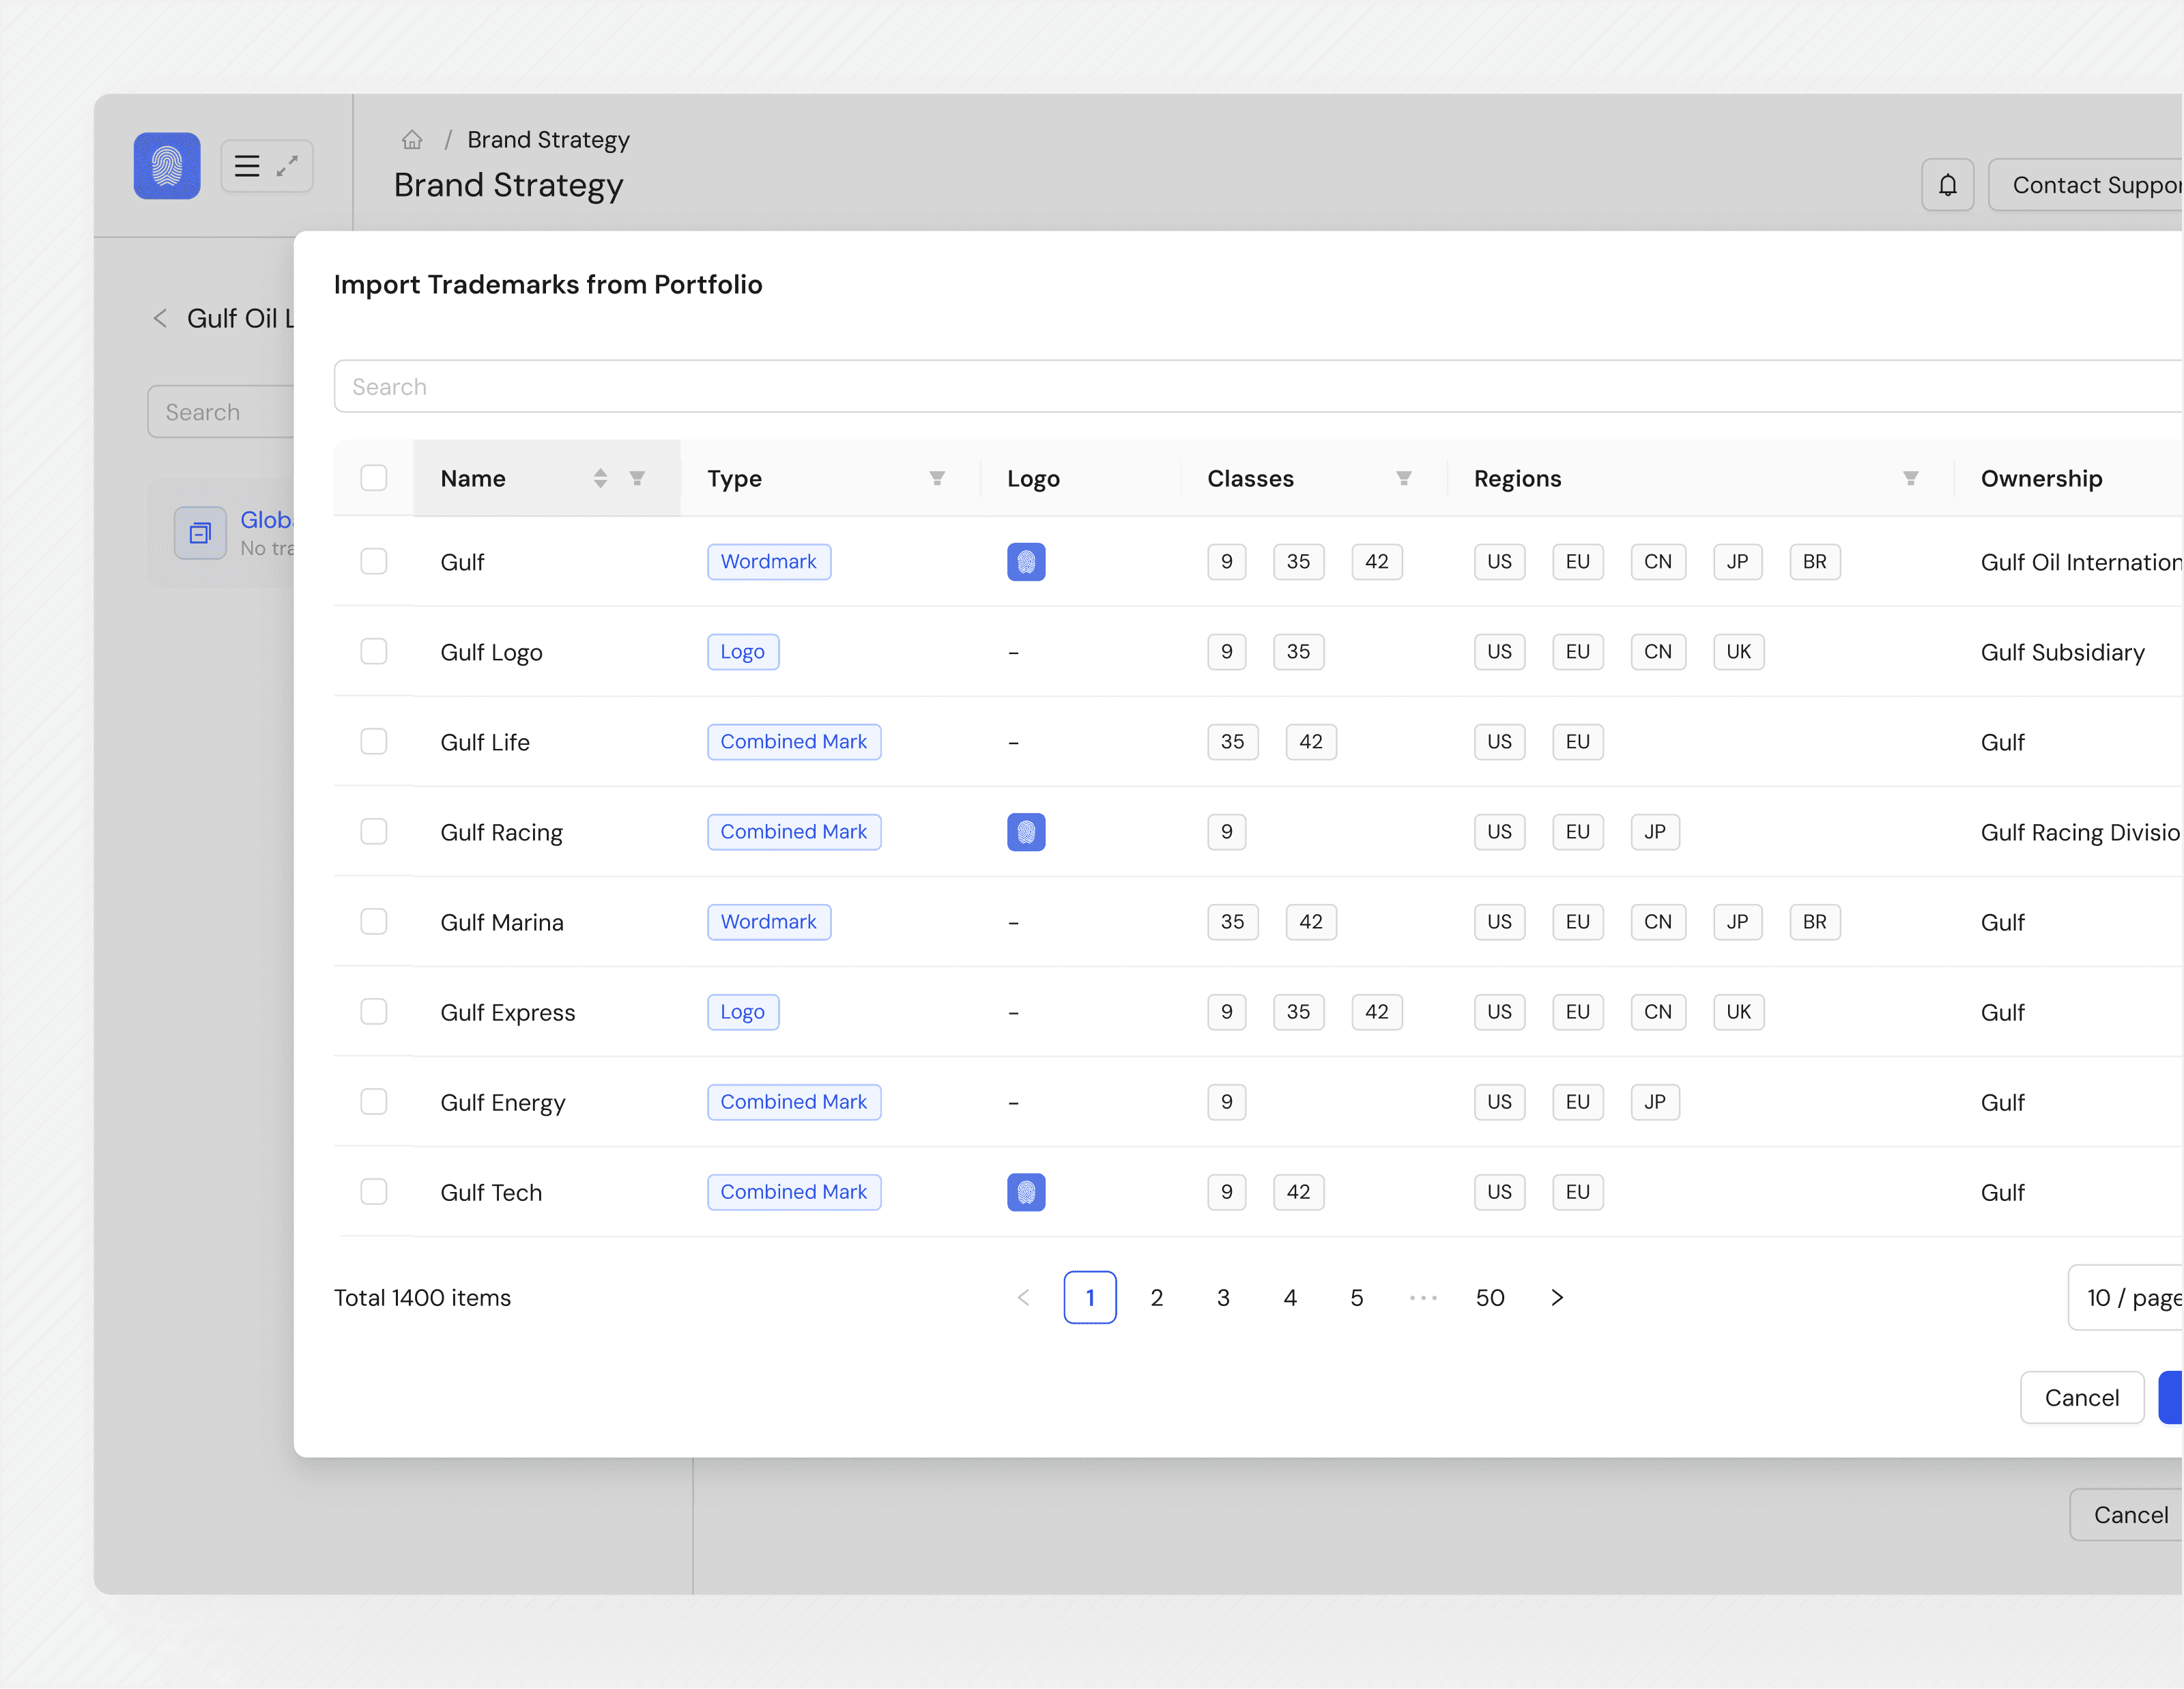The height and width of the screenshot is (1689, 2184).
Task: Open the Classes column filter dropdown
Action: point(1403,479)
